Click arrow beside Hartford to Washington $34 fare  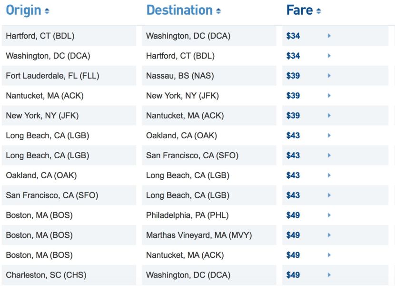pyautogui.click(x=329, y=36)
